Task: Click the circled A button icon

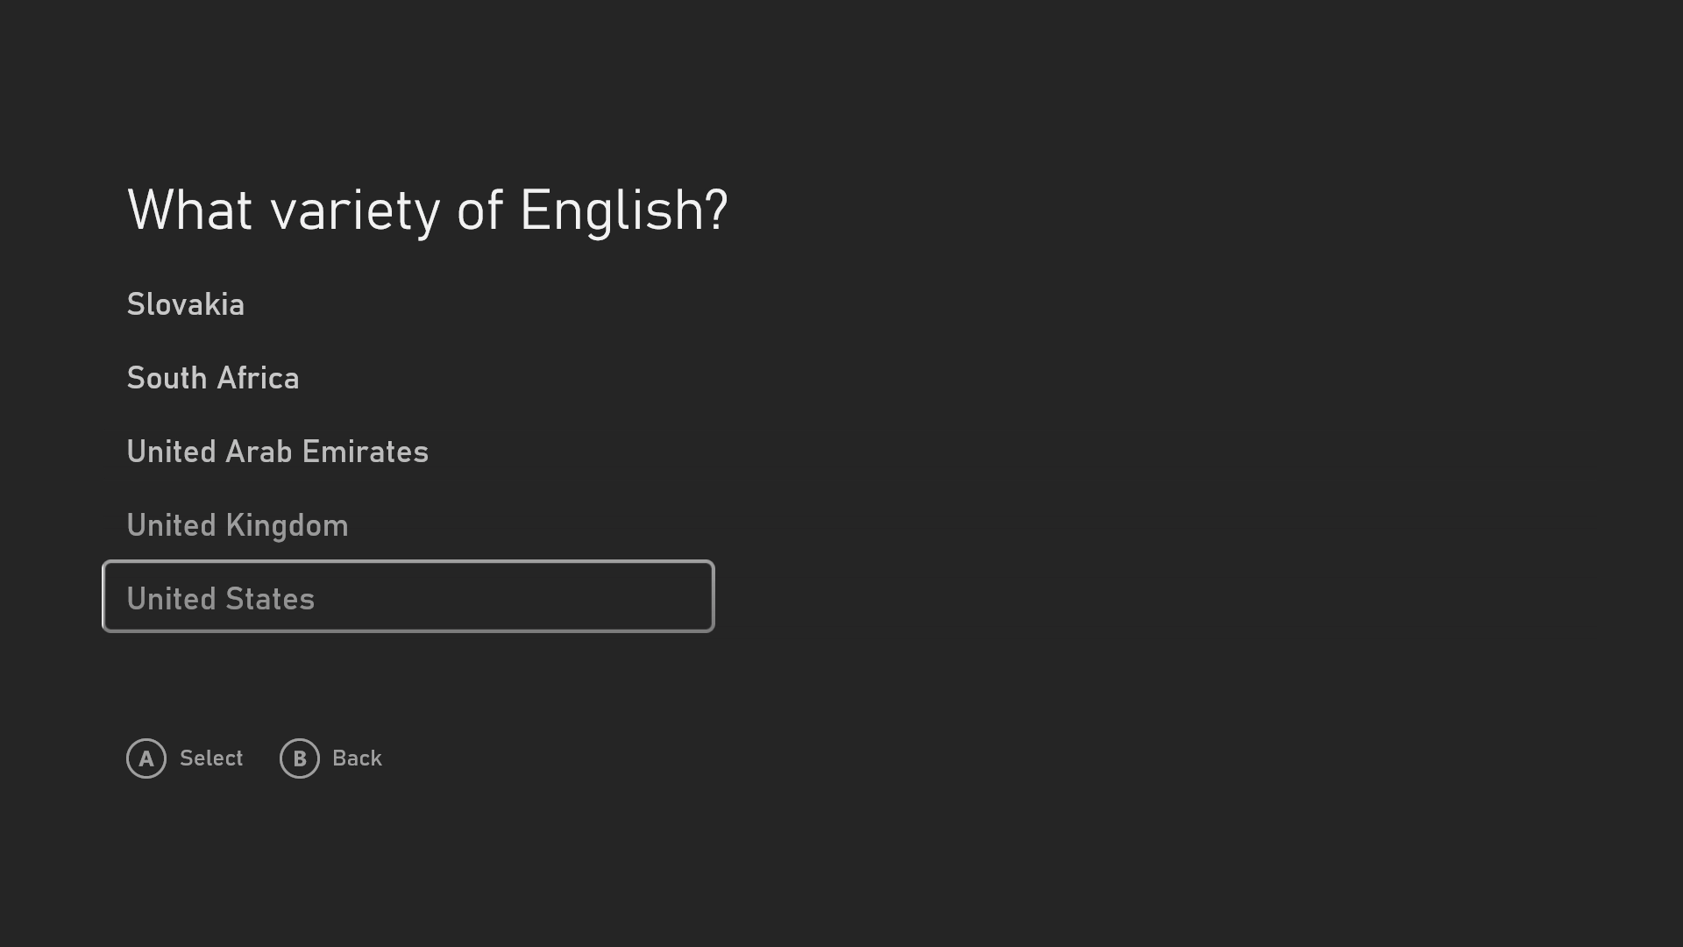Action: (x=146, y=758)
